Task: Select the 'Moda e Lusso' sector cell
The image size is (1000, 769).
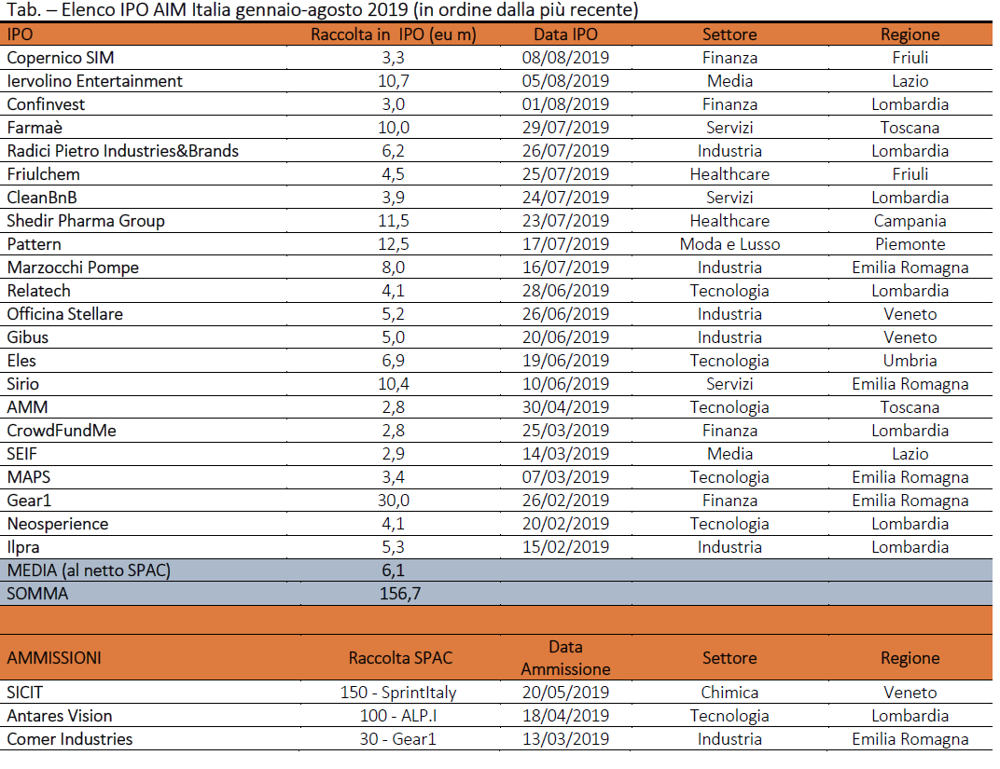Action: coord(729,244)
